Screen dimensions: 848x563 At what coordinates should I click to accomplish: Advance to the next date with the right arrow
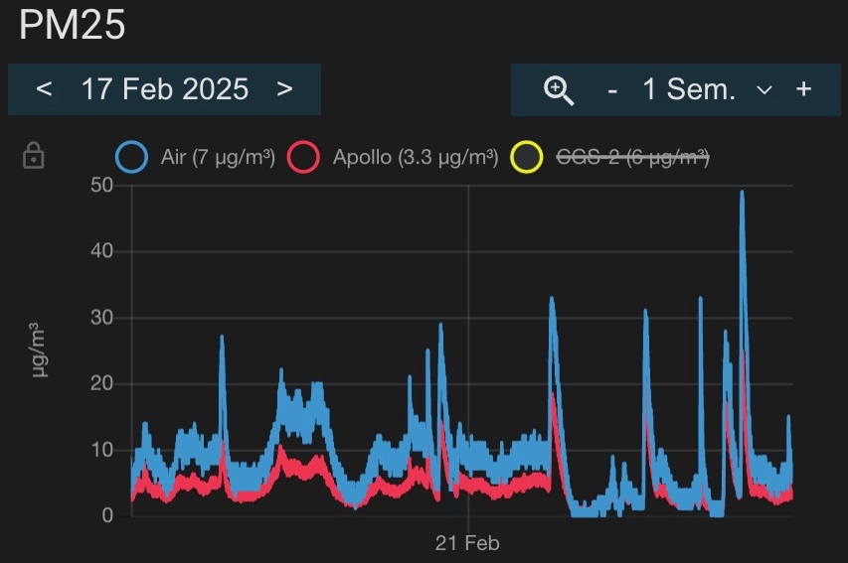(284, 89)
